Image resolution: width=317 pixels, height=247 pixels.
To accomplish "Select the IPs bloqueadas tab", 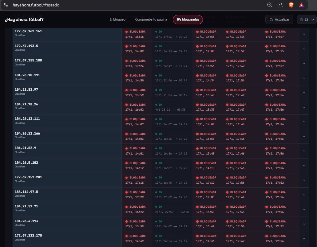I will point(188,20).
